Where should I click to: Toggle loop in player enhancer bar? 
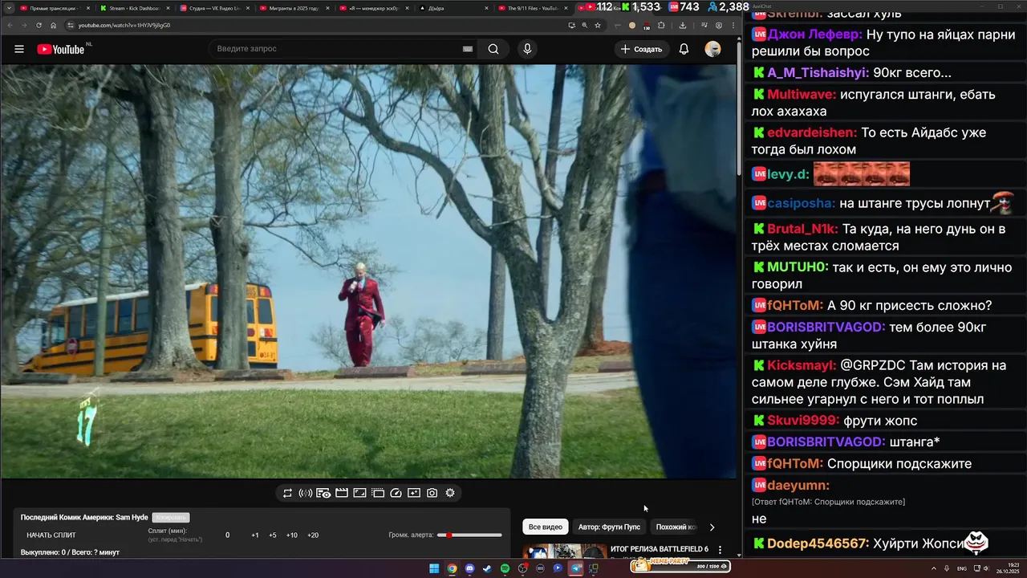(287, 493)
